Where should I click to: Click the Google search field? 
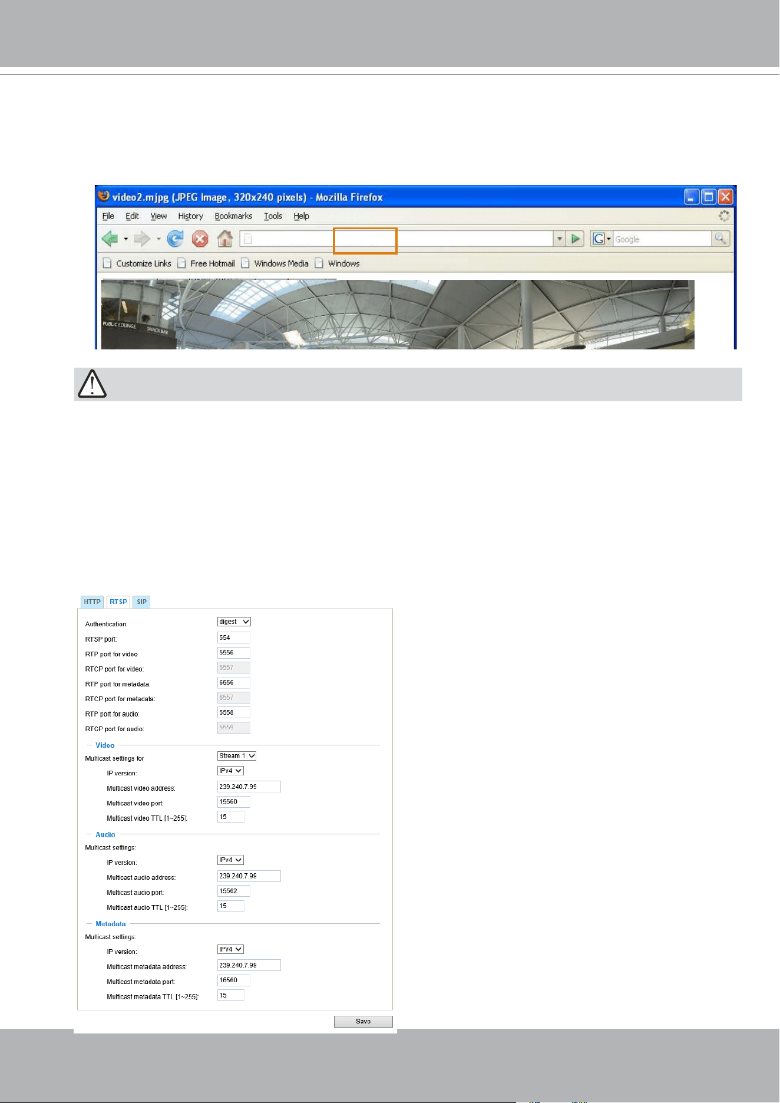pos(662,239)
